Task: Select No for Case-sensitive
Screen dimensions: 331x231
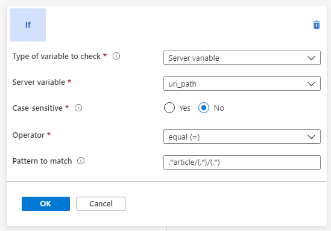Action: click(204, 108)
